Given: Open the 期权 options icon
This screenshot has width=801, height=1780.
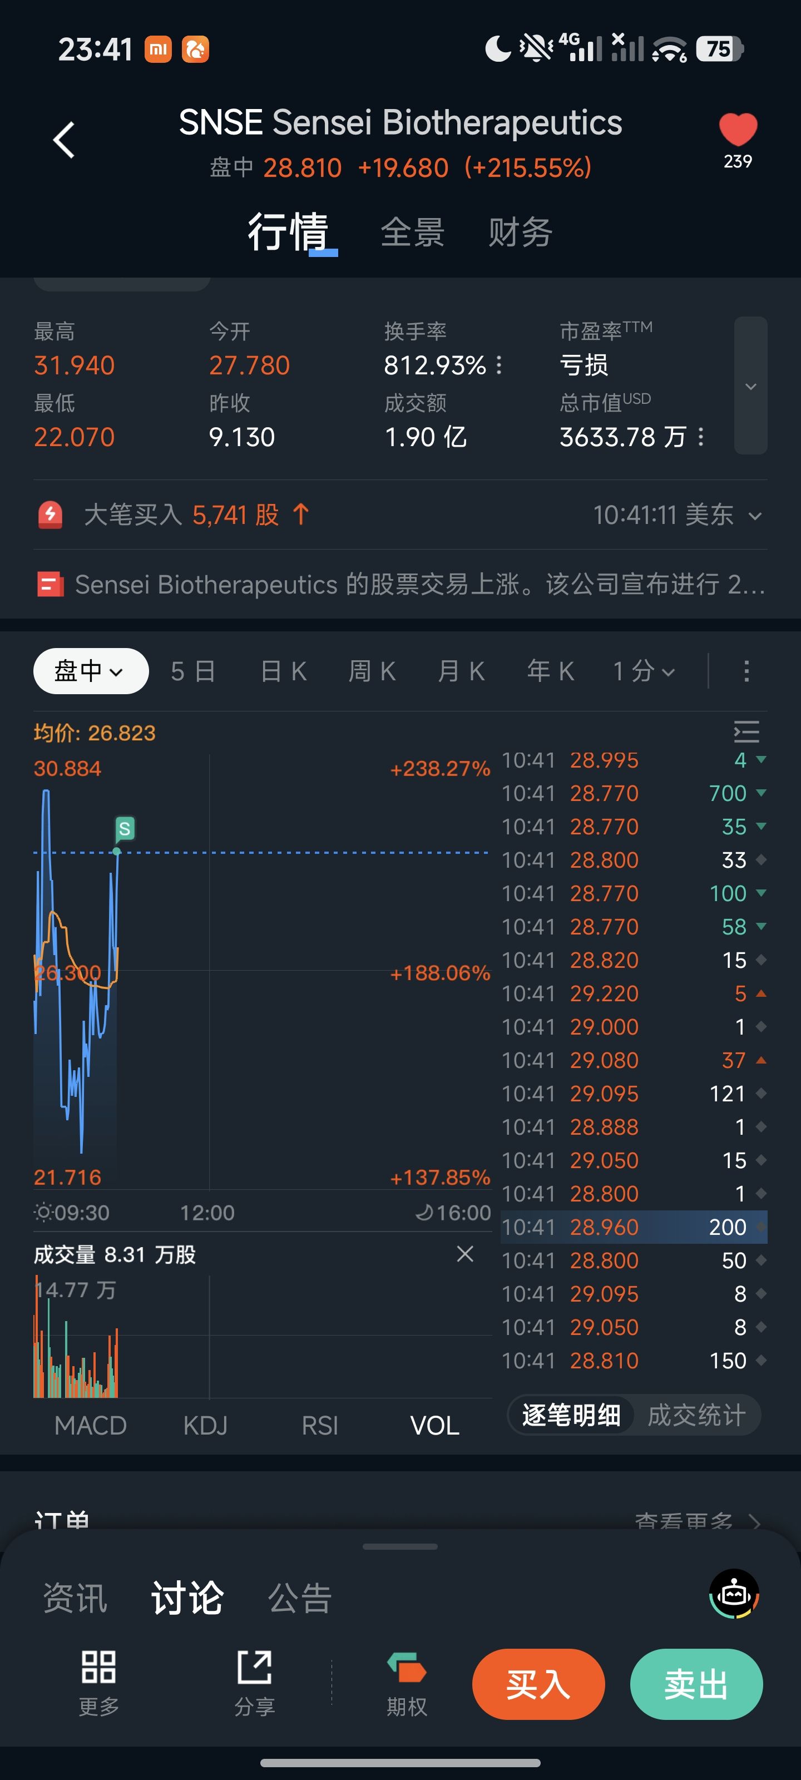Looking at the screenshot, I should click(x=407, y=1668).
